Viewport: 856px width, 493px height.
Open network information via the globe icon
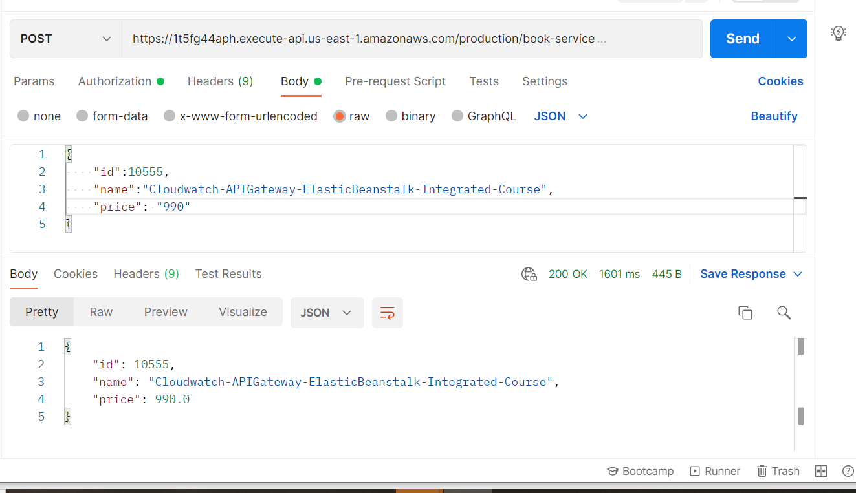[x=529, y=274]
